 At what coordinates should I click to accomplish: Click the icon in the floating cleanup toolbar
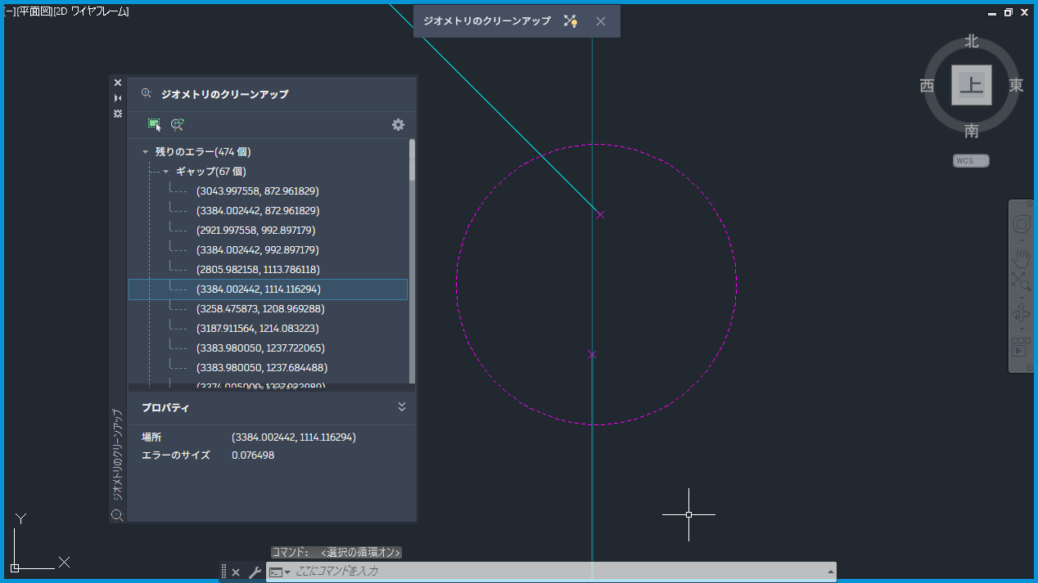click(571, 21)
